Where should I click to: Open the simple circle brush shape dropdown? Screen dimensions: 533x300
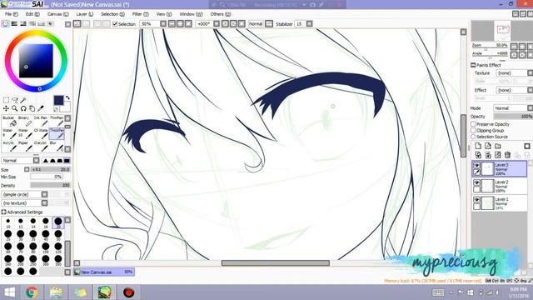(x=24, y=194)
